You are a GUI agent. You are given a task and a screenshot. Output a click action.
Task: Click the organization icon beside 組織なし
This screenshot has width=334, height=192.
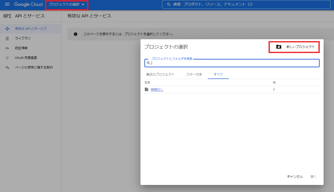click(146, 89)
